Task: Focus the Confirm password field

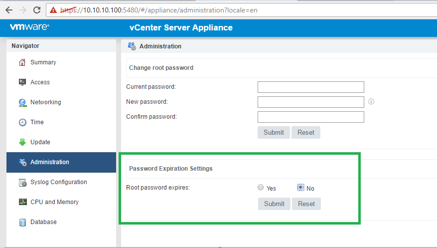Action: (311, 117)
